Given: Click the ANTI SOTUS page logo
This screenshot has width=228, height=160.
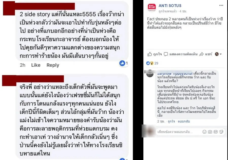Looking at the screenshot, I should pos(152,7).
